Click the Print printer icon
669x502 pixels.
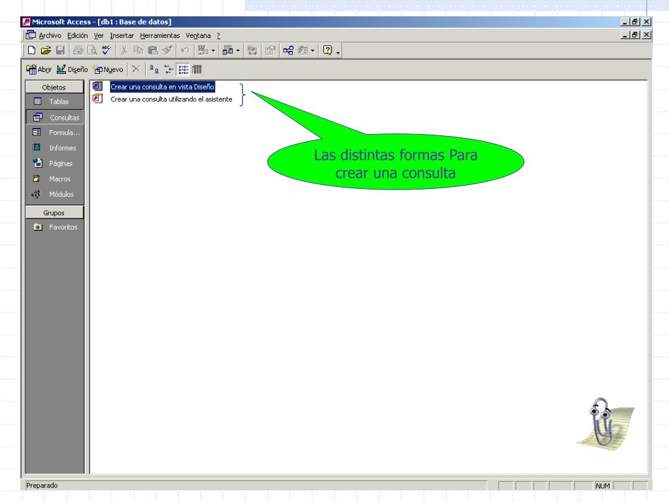78,50
